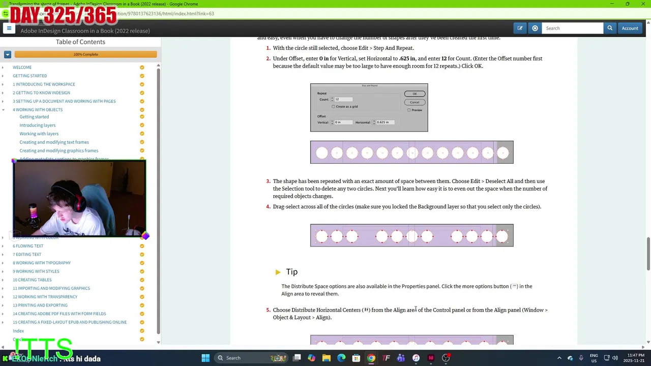
Task: Open chapter 15 Fixed-Layout EPUB chapter
Action: (x=70, y=322)
